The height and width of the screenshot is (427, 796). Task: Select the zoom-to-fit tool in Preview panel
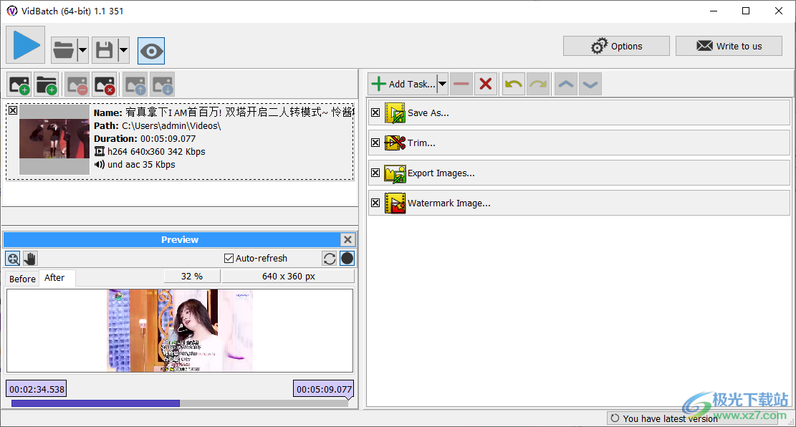point(12,258)
